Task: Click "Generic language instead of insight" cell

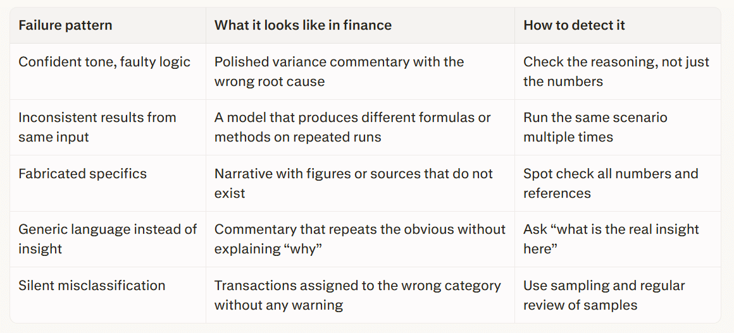Action: 108,239
